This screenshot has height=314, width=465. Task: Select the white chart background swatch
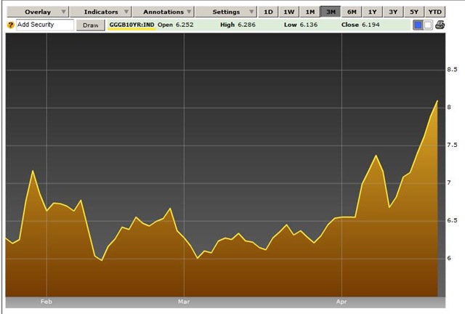click(x=428, y=25)
